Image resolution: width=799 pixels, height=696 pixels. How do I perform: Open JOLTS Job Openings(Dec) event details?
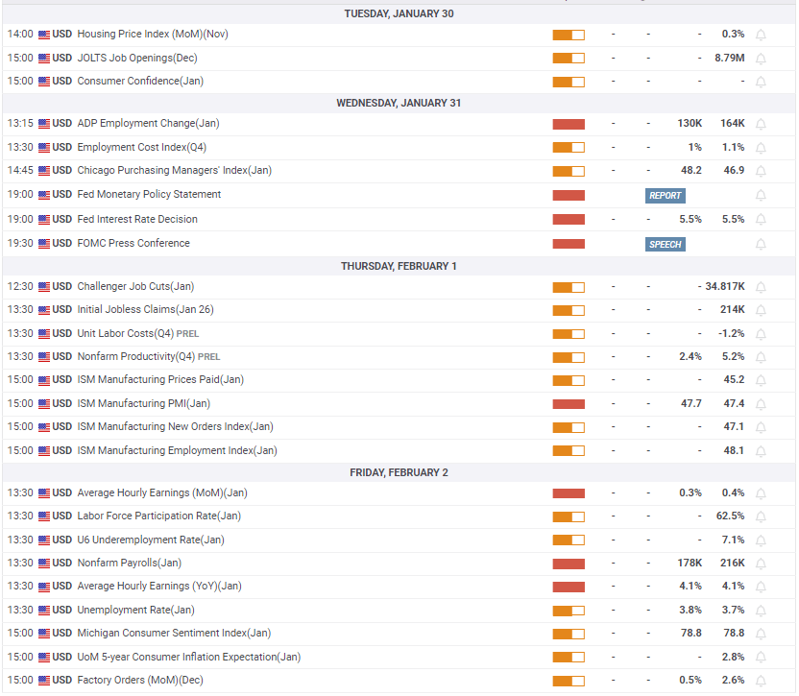137,59
